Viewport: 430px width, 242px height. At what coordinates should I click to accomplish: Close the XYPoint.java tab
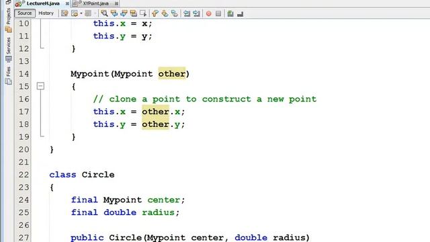point(116,4)
